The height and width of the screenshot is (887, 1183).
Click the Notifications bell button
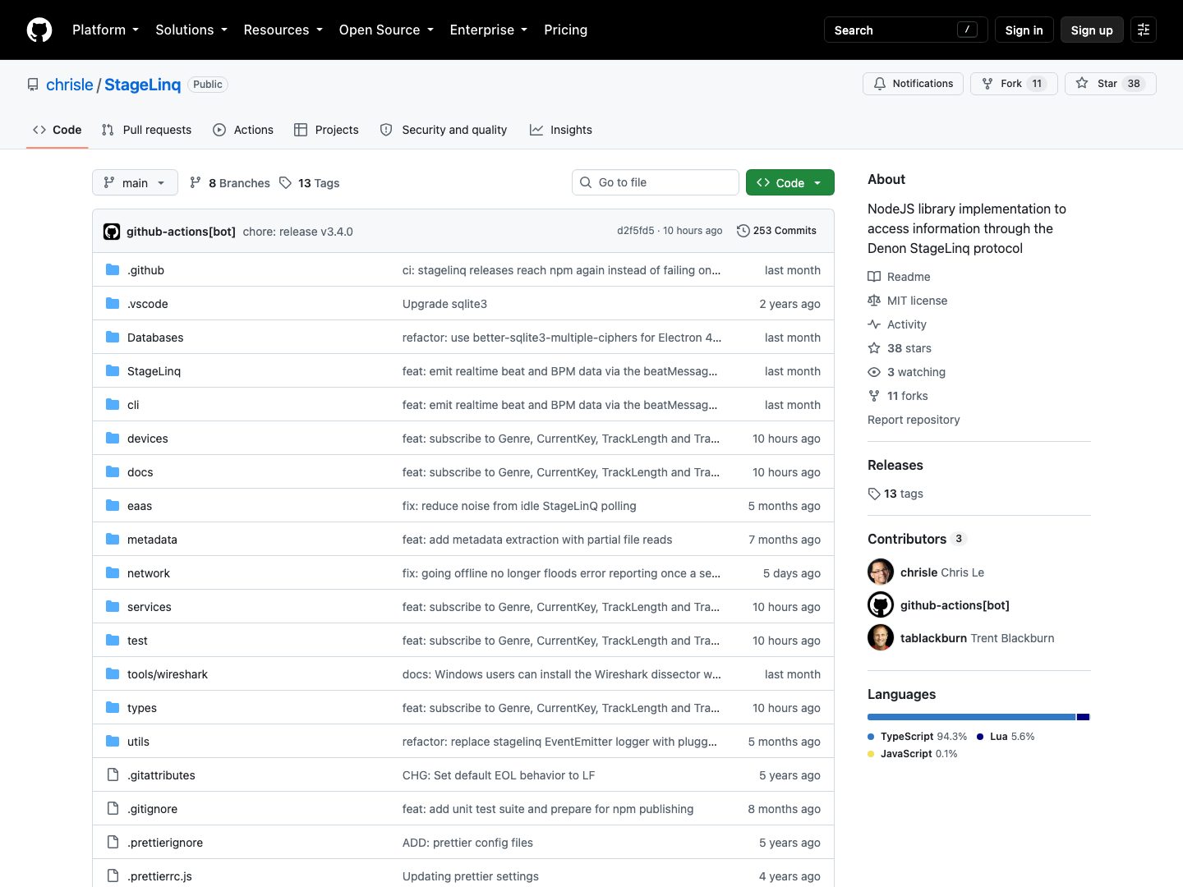[x=913, y=84]
